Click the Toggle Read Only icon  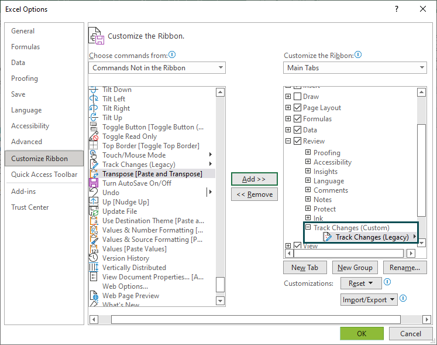[94, 136]
